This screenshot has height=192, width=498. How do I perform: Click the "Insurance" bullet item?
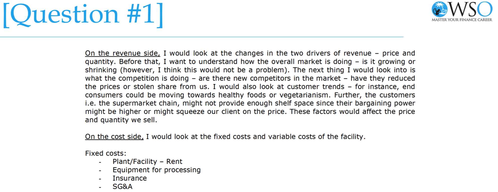coord(130,178)
